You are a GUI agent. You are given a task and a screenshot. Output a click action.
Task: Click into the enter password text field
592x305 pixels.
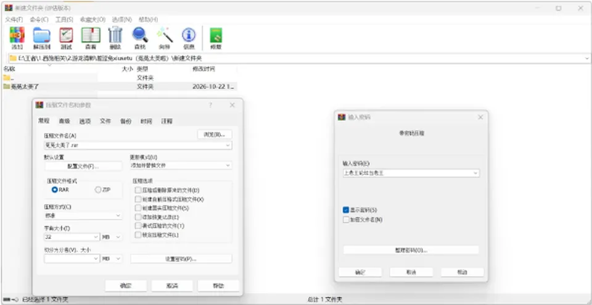click(x=407, y=173)
